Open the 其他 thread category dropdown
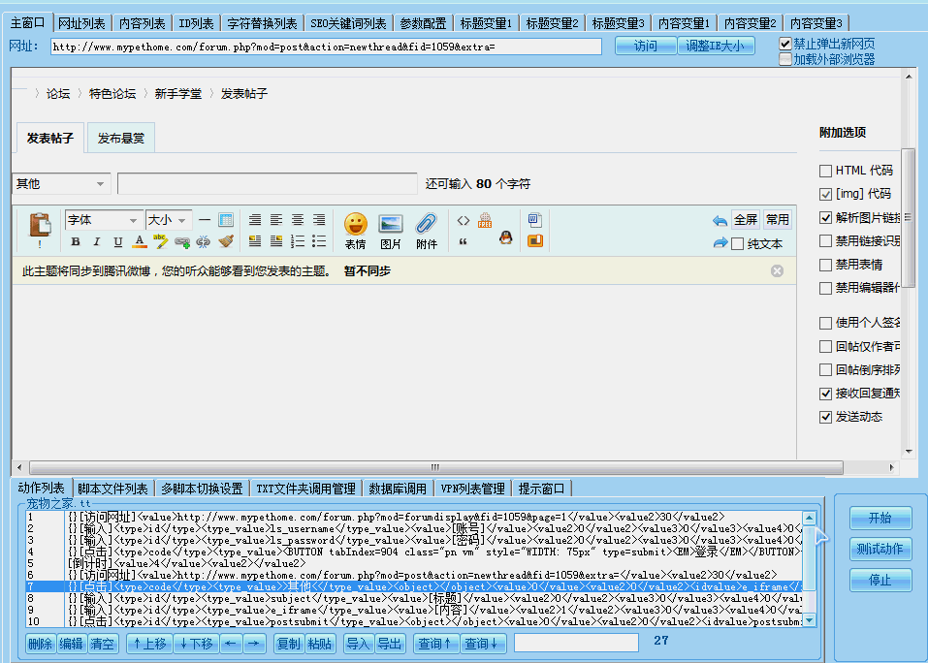928x663 pixels. point(61,184)
